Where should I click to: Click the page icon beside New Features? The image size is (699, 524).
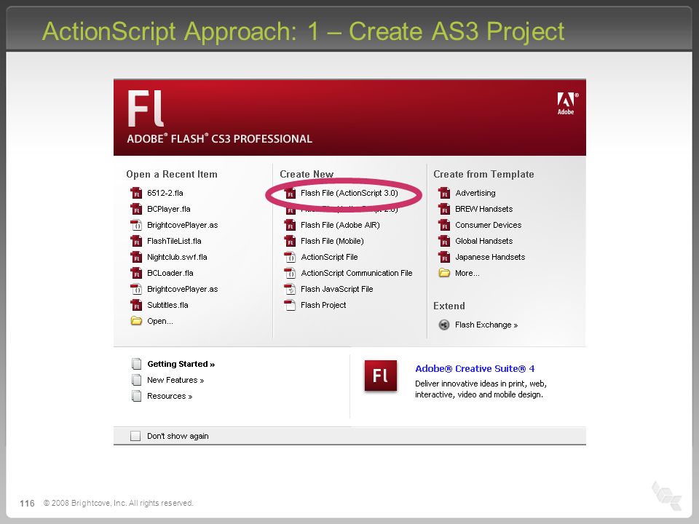click(136, 380)
